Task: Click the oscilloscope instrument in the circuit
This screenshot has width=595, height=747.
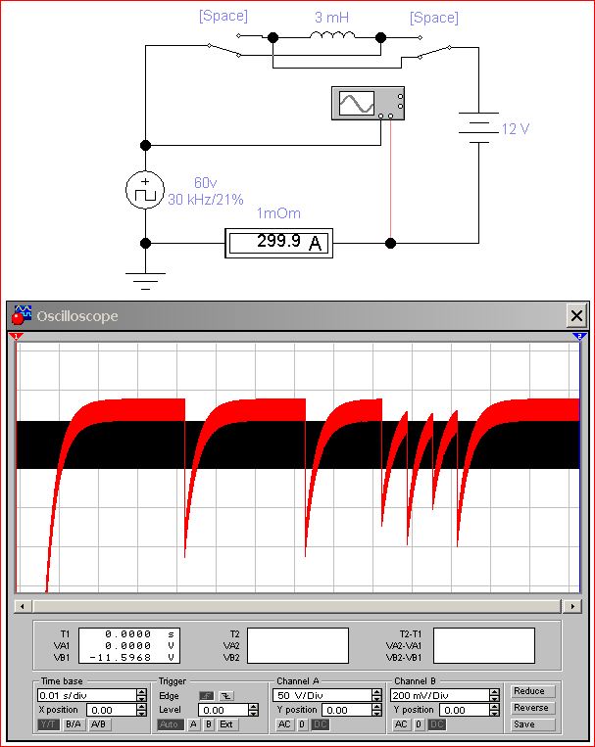Action: pyautogui.click(x=369, y=104)
